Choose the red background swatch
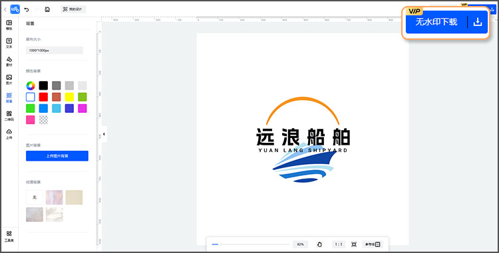 pos(44,97)
